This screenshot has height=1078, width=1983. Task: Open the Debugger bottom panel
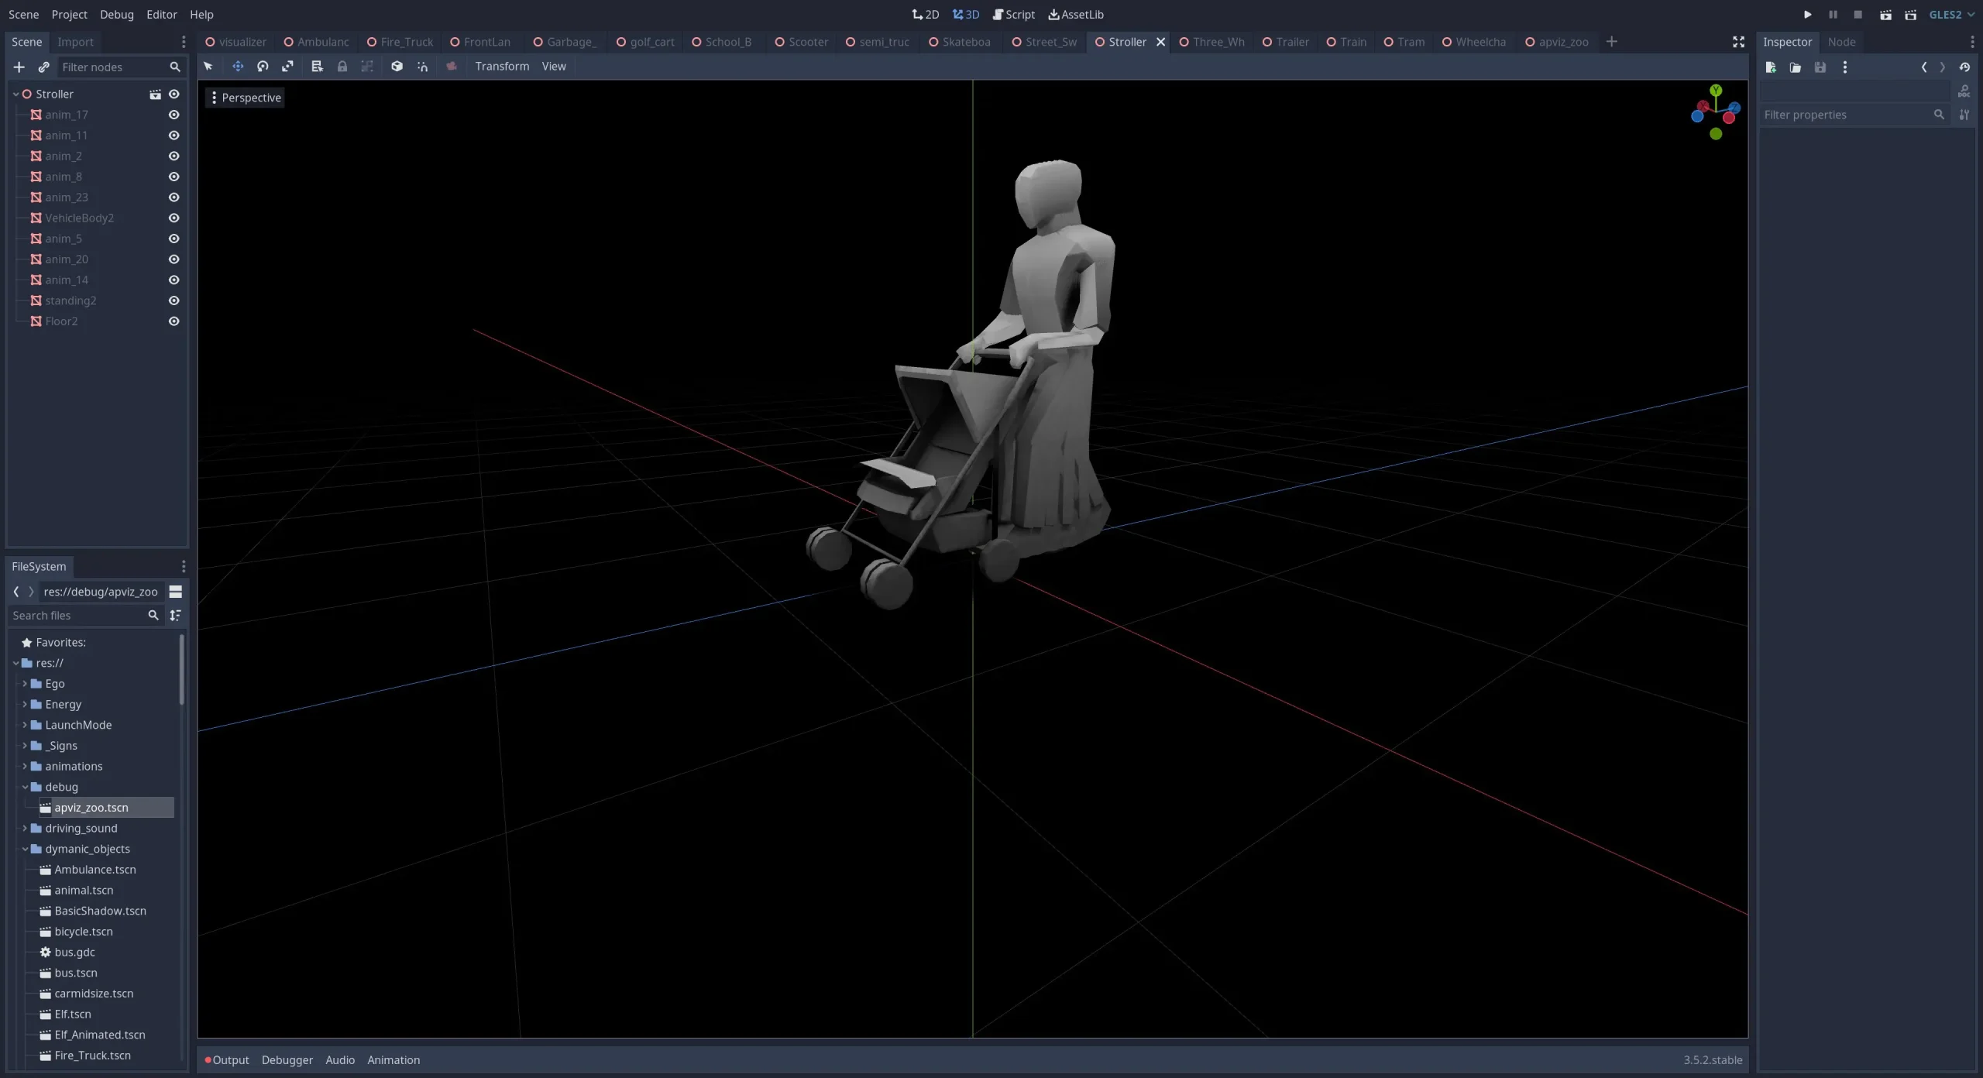coord(287,1060)
